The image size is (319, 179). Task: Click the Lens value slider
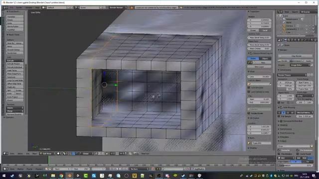click(259, 77)
